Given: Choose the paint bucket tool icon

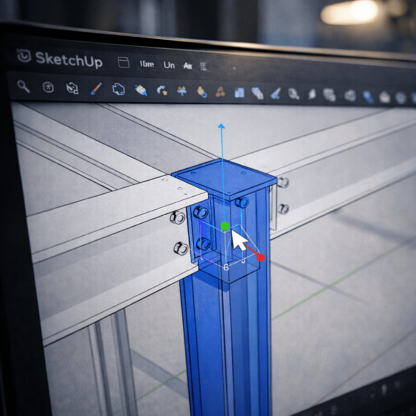Looking at the screenshot, I should pos(141,90).
